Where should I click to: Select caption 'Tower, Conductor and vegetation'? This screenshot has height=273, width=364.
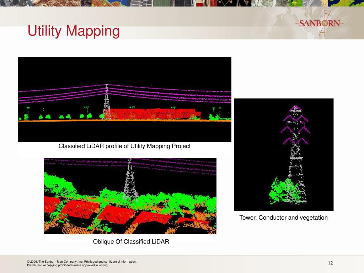click(283, 218)
